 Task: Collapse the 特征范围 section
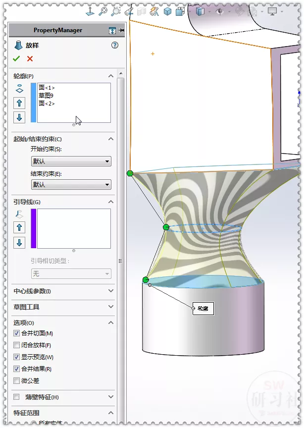click(111, 413)
